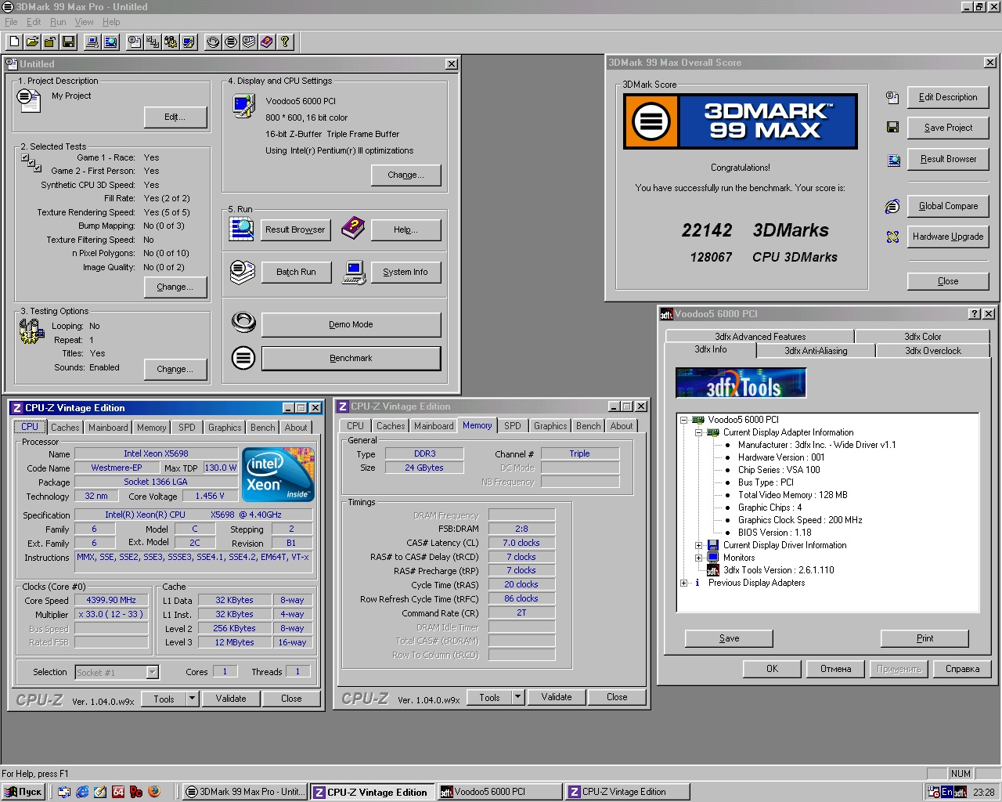1002x802 pixels.
Task: Click the Result Browser icon in the Run section
Action: [x=242, y=228]
